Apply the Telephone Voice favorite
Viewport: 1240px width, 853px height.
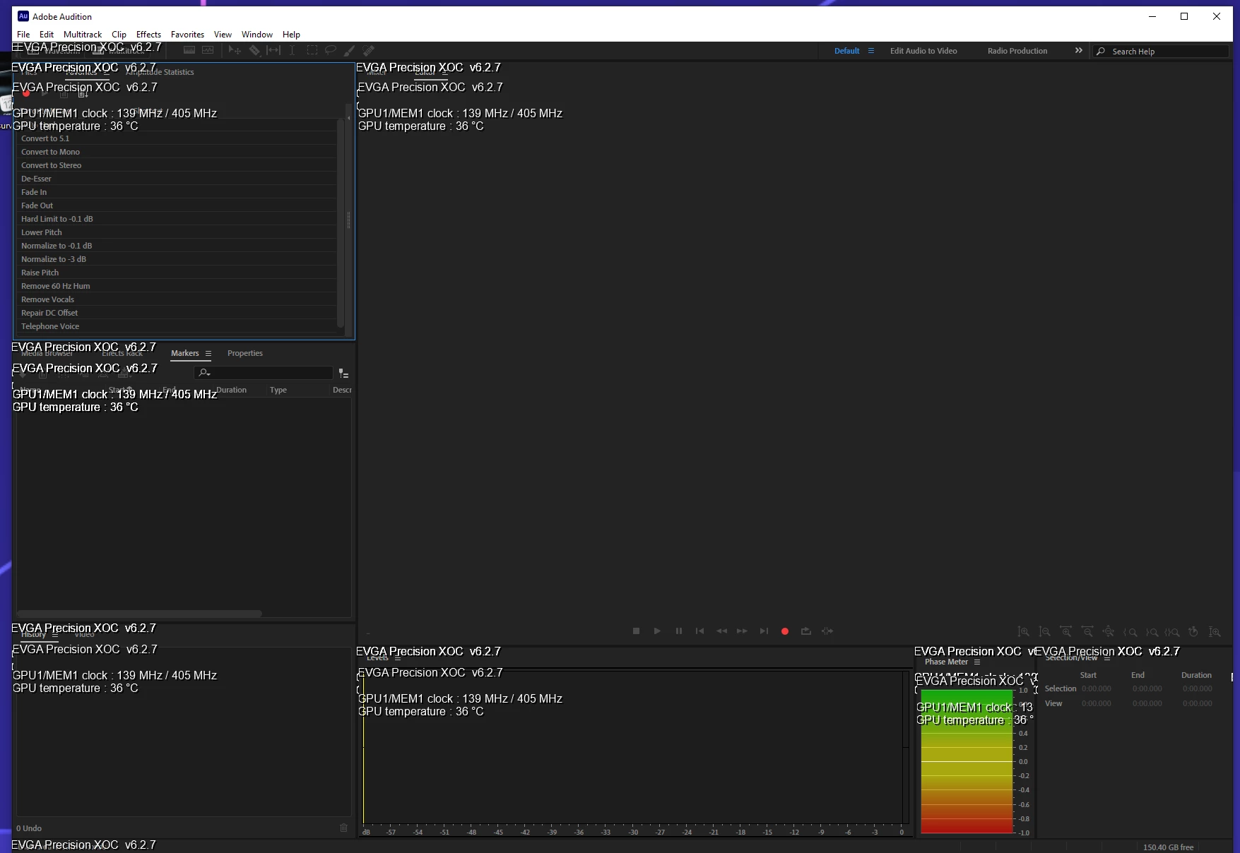[177, 326]
